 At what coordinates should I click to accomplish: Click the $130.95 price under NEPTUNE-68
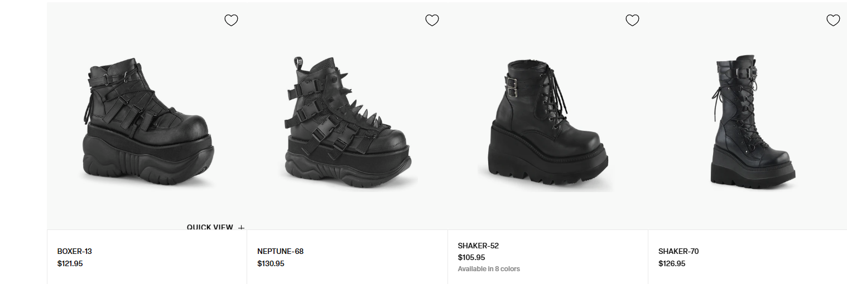(x=271, y=263)
